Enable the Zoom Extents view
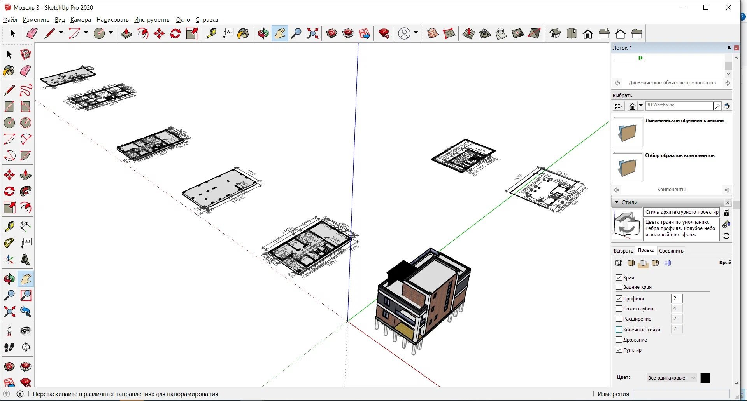The width and height of the screenshot is (747, 401). (312, 33)
